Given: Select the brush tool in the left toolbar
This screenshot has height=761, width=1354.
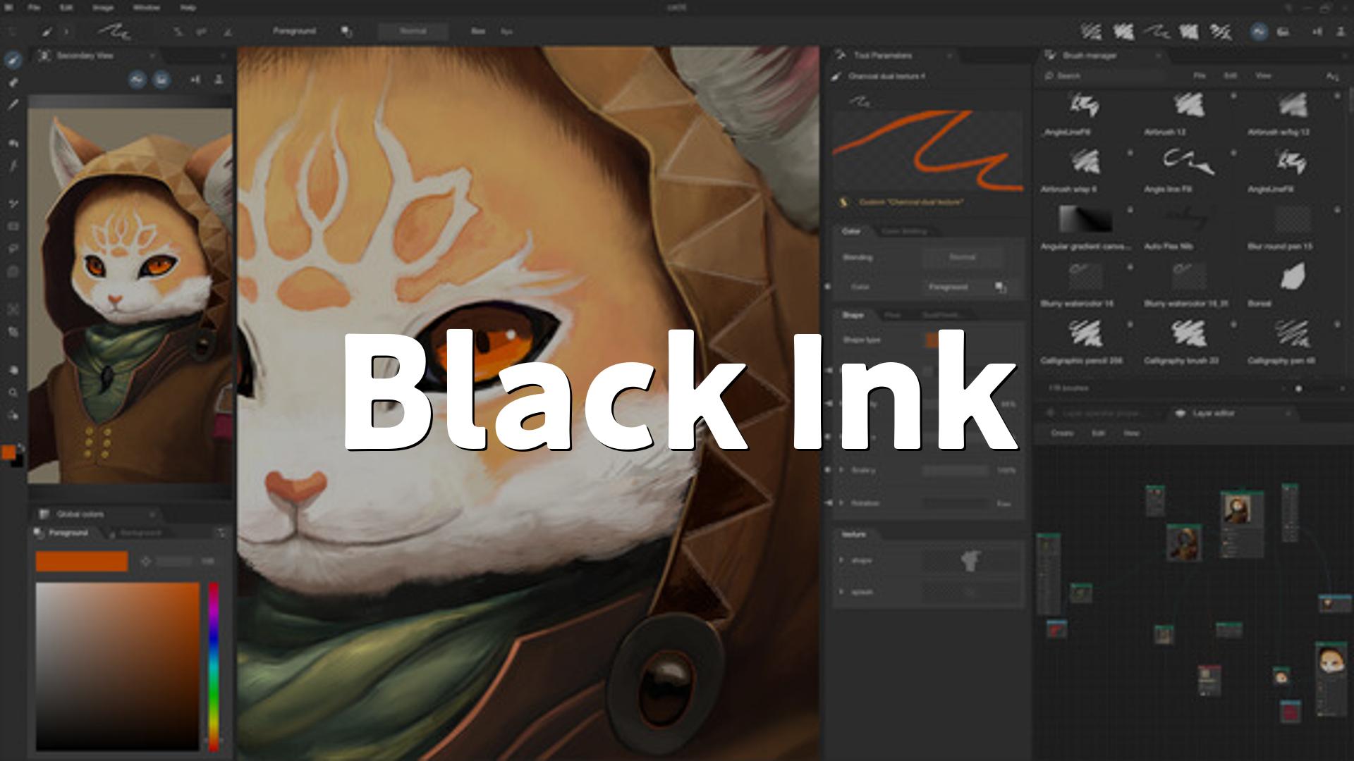Looking at the screenshot, I should point(13,60).
